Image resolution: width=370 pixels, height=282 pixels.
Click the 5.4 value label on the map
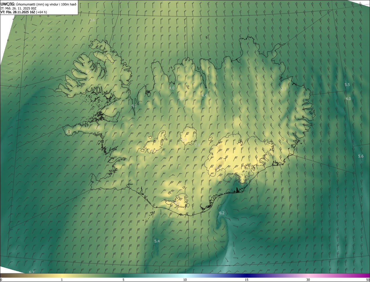point(157,241)
